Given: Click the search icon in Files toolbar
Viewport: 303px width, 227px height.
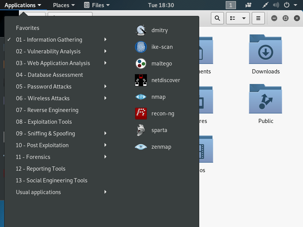Looking at the screenshot, I should point(217,18).
